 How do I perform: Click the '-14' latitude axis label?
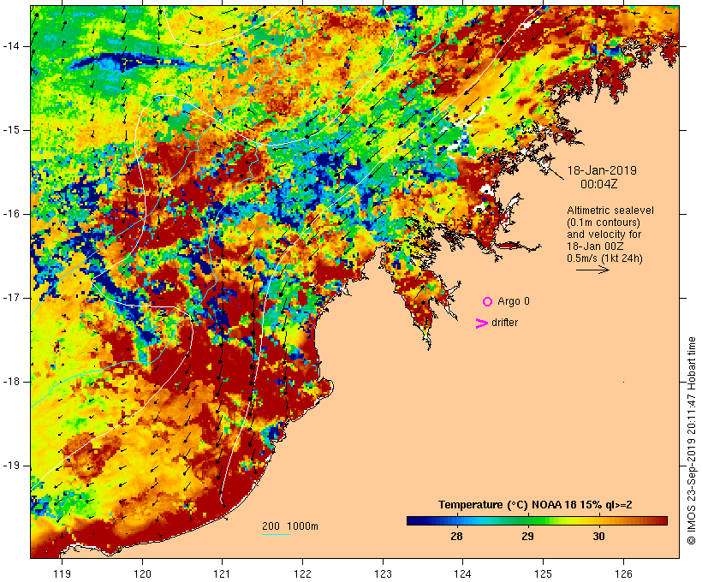point(11,46)
